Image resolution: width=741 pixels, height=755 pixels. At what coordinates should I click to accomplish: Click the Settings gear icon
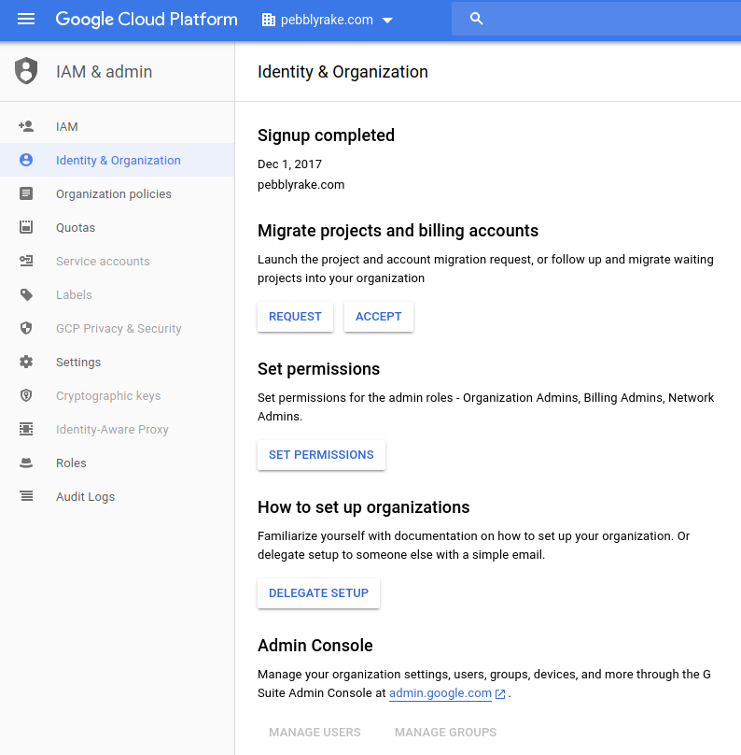coord(26,362)
